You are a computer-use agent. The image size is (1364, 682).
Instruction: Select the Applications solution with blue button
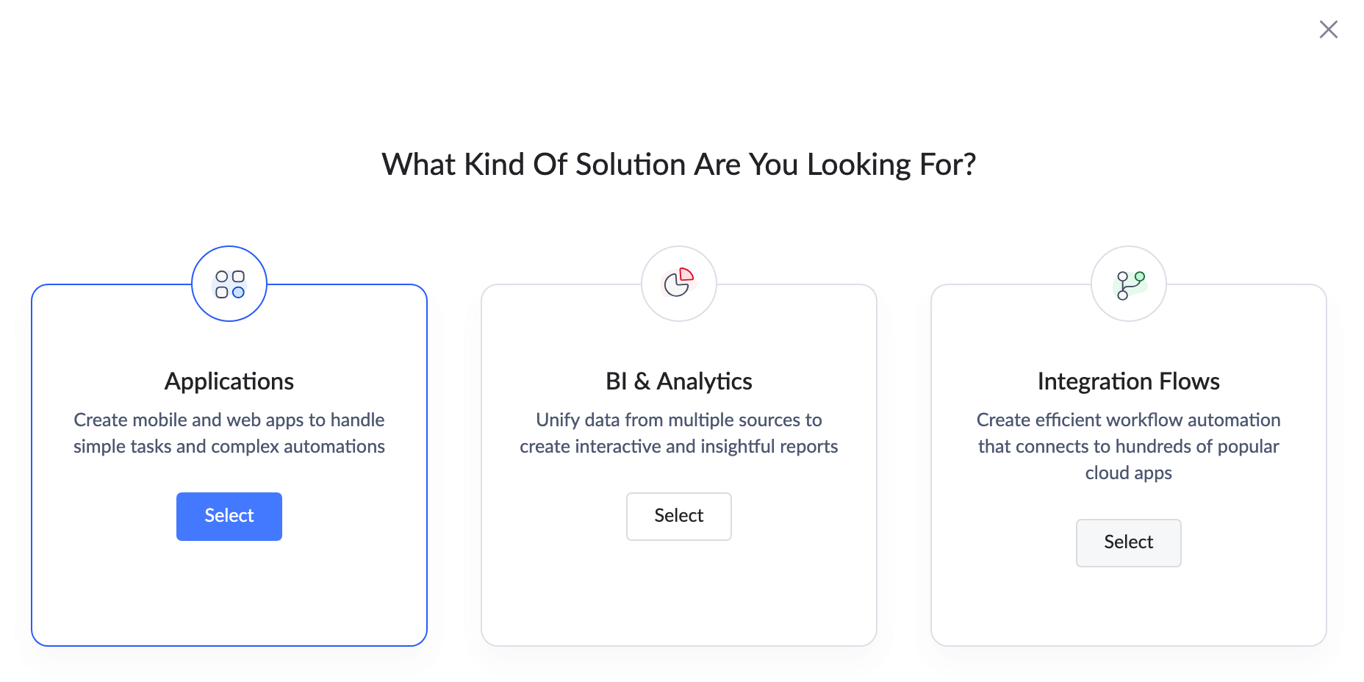click(x=229, y=516)
